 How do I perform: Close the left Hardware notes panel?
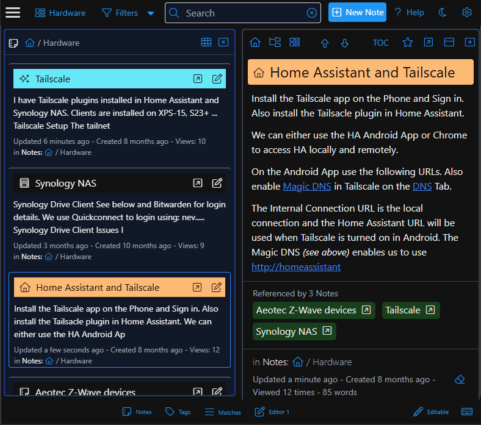[x=223, y=42]
